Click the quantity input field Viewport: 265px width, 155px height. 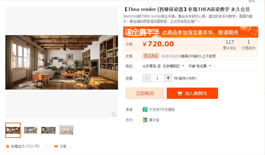point(157,78)
